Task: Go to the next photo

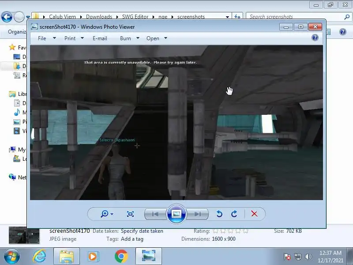Action: click(x=197, y=214)
